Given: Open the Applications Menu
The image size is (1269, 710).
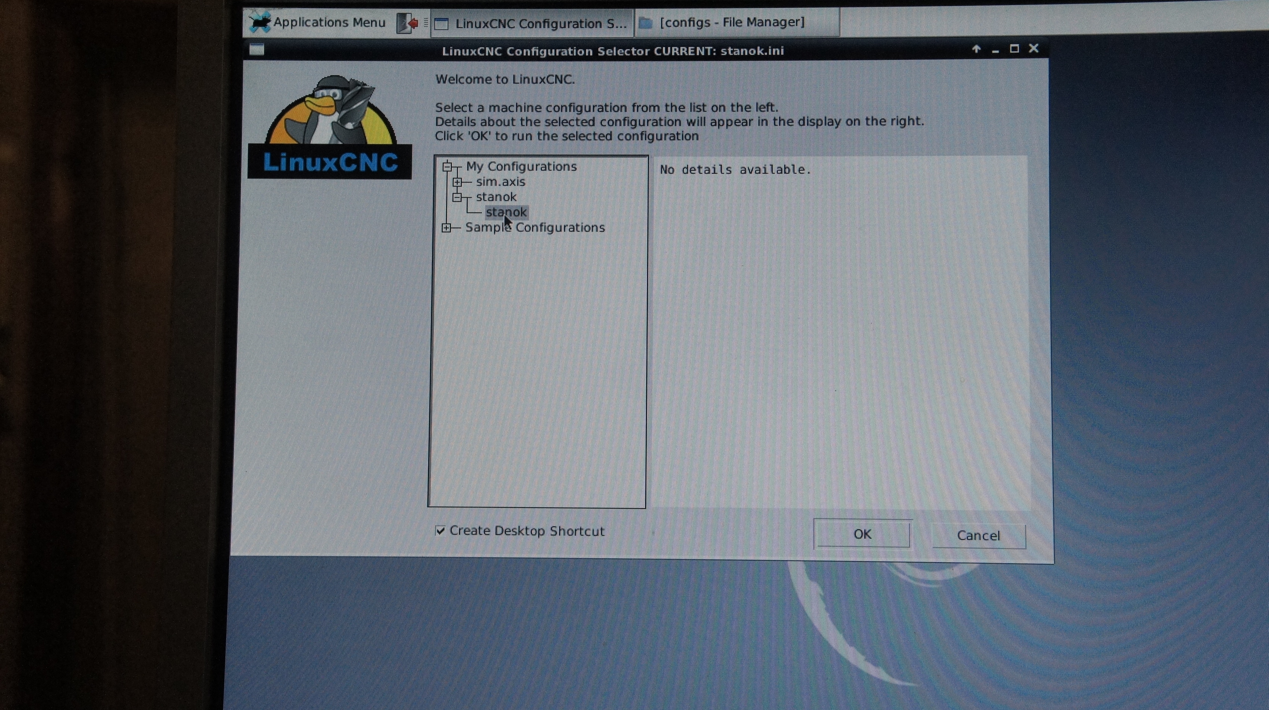Looking at the screenshot, I should [318, 23].
